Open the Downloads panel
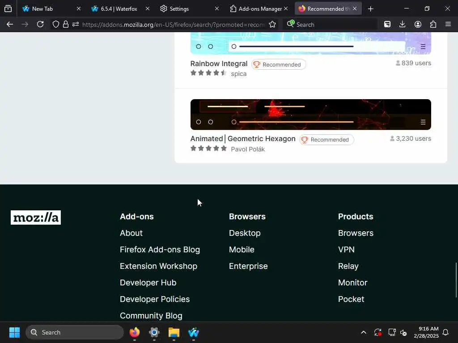This screenshot has width=458, height=343. [x=402, y=25]
